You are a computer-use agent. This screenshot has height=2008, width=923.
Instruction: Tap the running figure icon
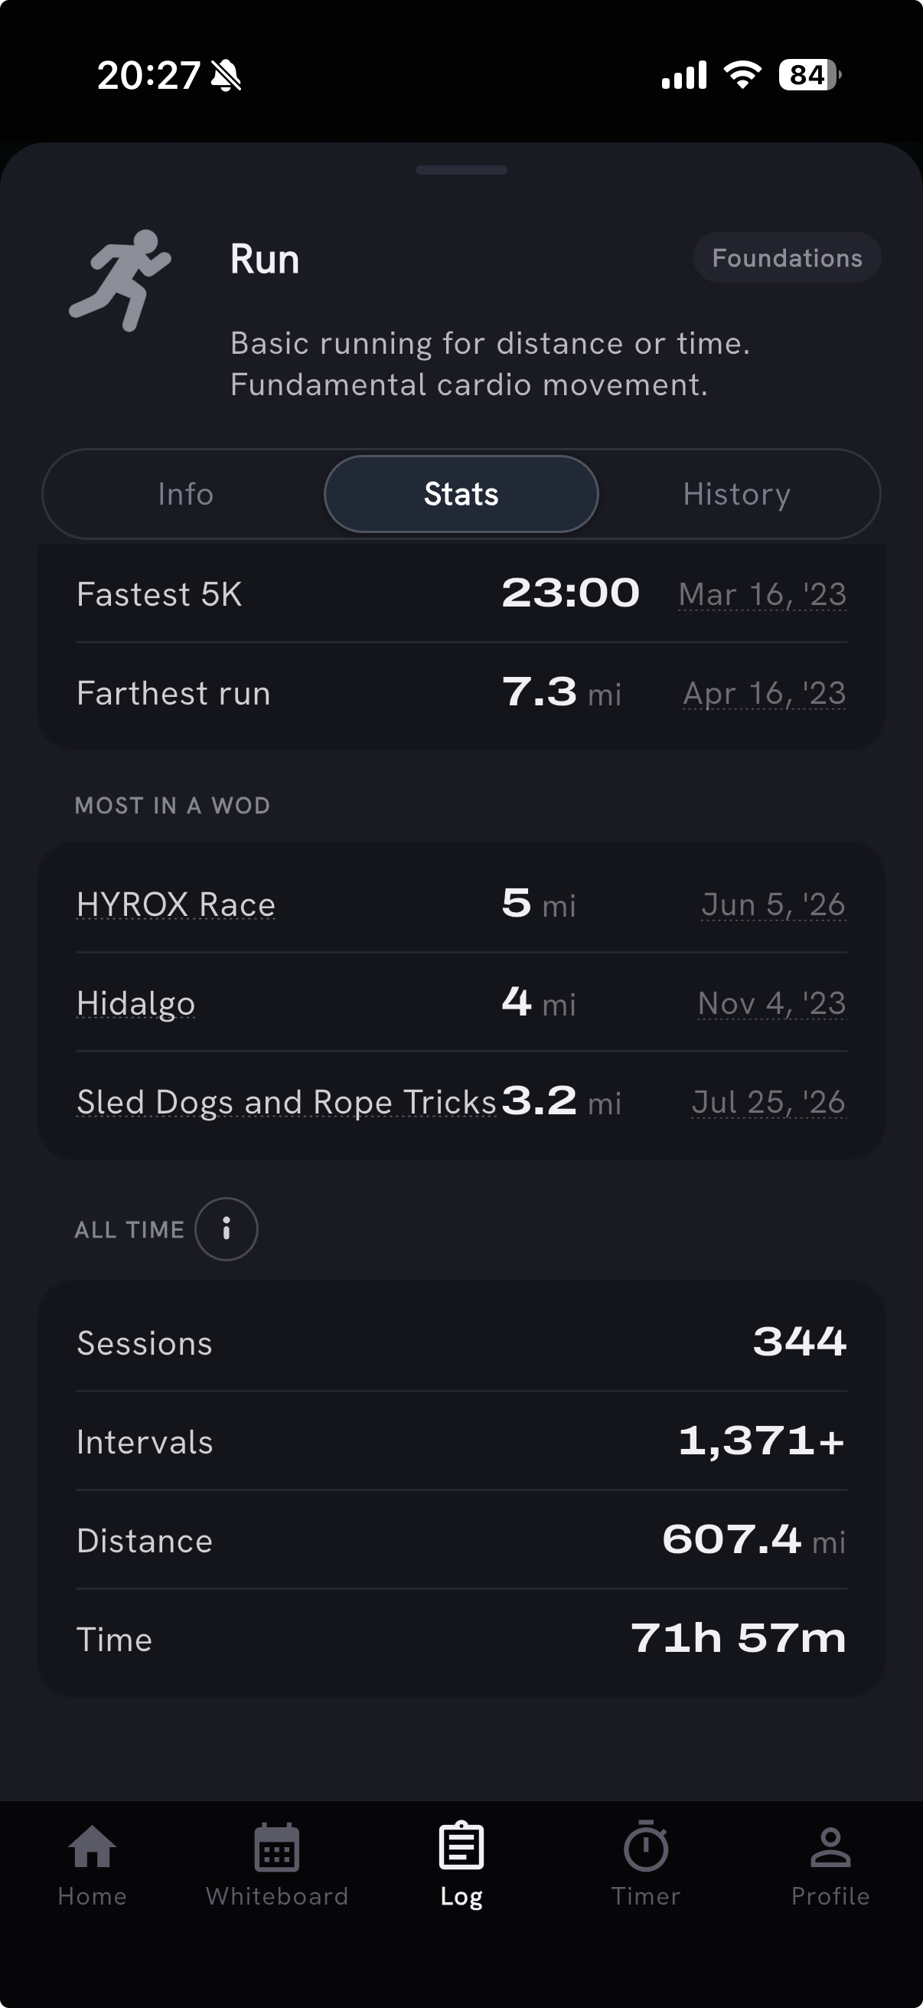click(x=120, y=280)
